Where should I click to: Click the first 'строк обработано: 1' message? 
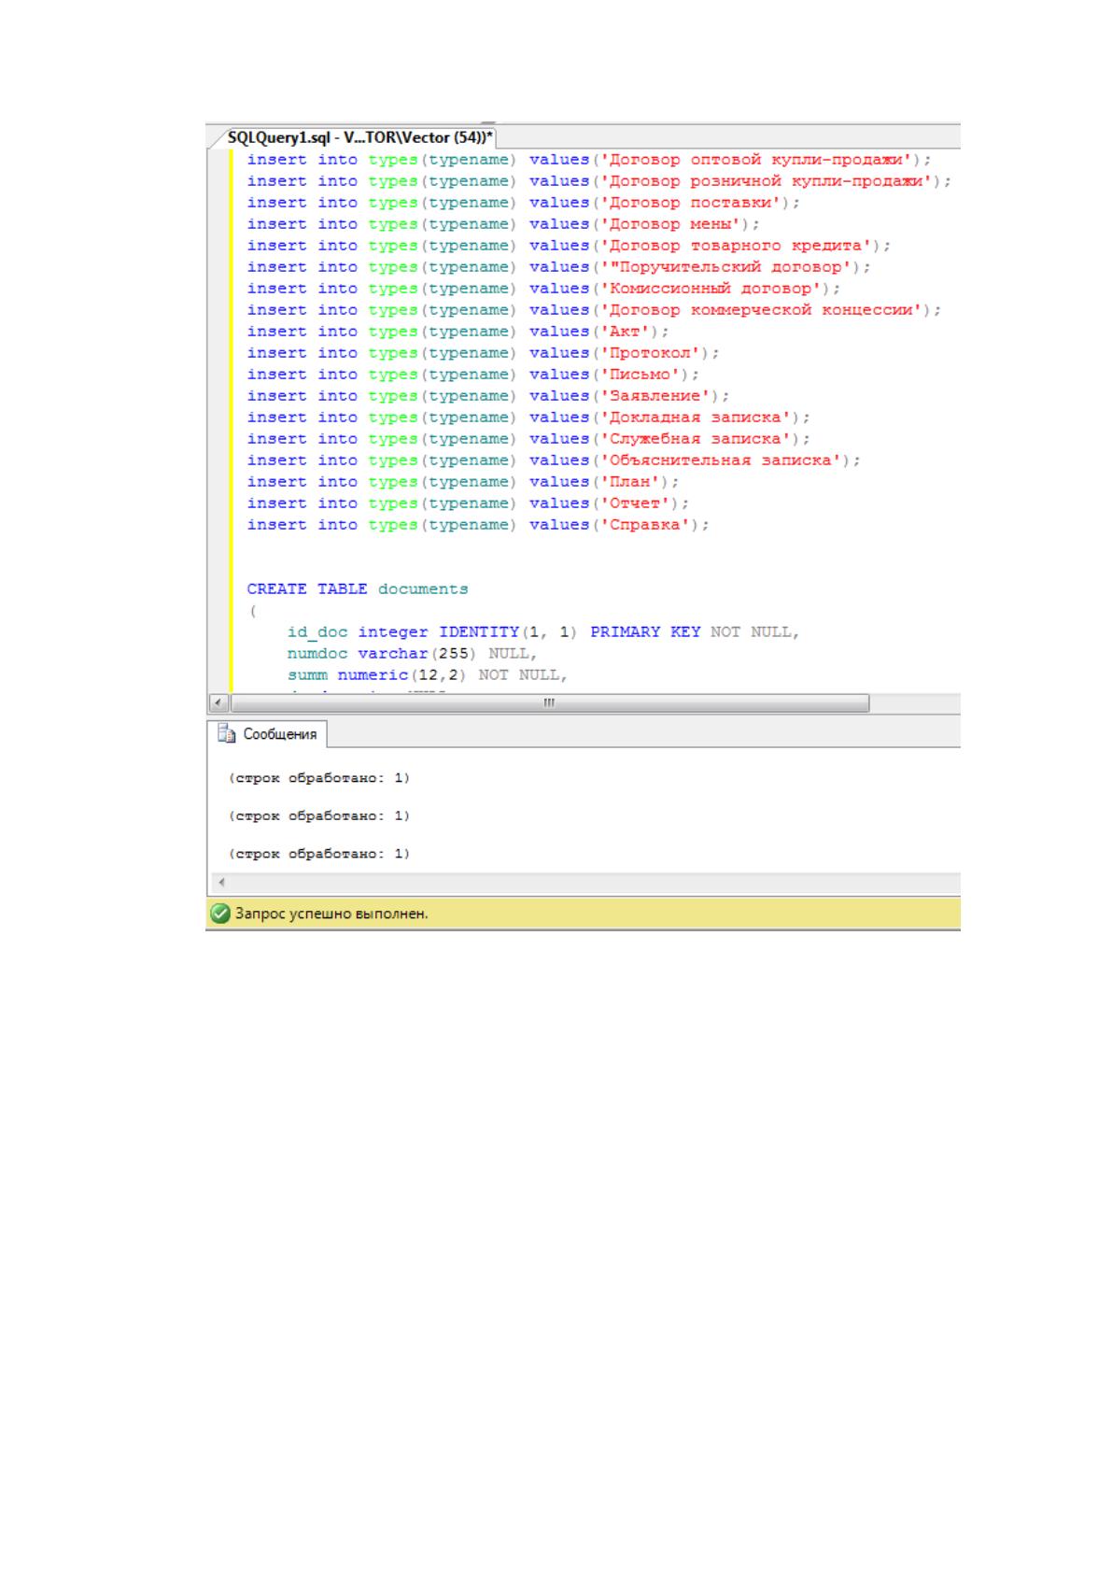point(319,777)
